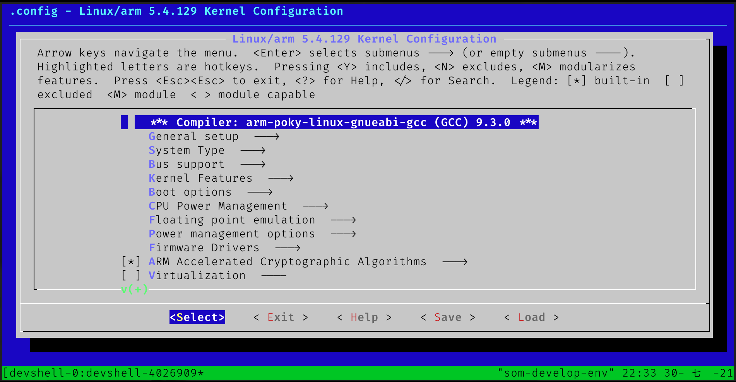Screen dimensions: 736x382
Task: Open Floating point emulation submenu
Action: tap(252, 220)
